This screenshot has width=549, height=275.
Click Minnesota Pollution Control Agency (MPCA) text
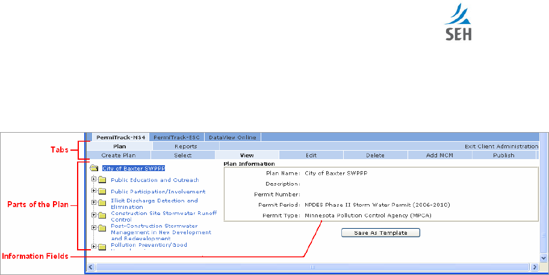[368, 216]
